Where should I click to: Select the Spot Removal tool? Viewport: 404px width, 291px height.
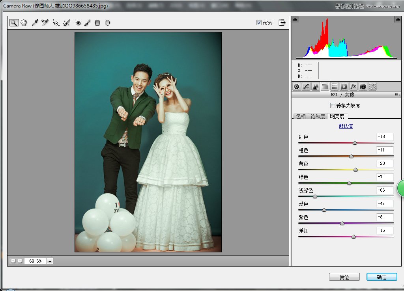click(66, 22)
